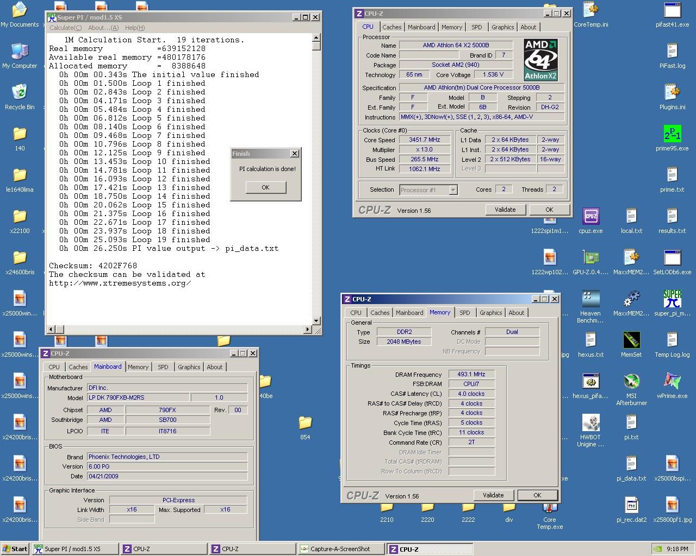The image size is (696, 556).
Task: Select Graphics tab in Mainboard CPU-Z window
Action: (x=189, y=367)
